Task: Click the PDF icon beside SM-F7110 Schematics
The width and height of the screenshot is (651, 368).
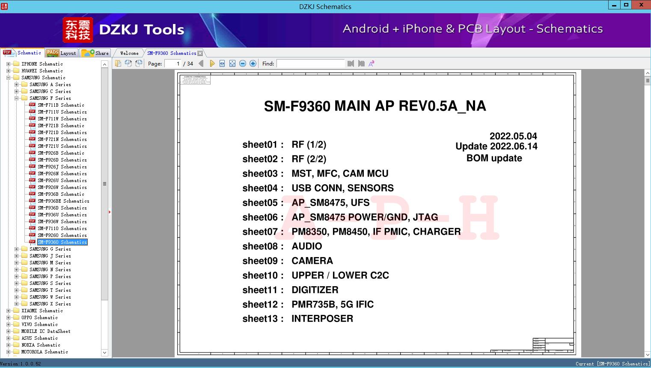Action: [x=32, y=228]
